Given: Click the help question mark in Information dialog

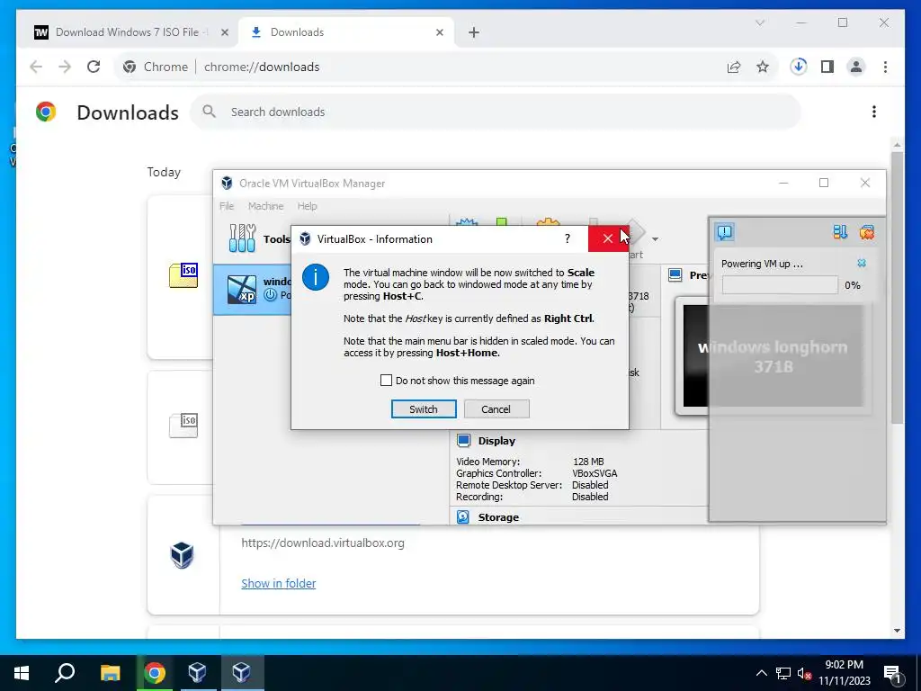Looking at the screenshot, I should click(567, 238).
